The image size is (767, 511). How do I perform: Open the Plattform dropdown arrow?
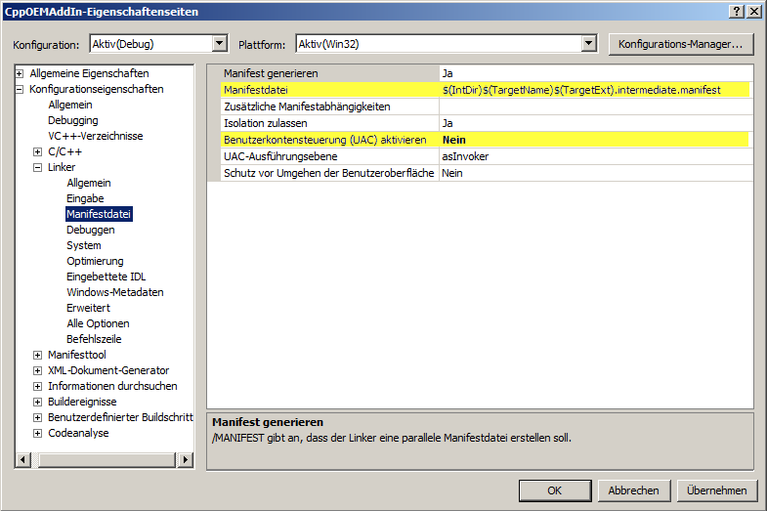(589, 44)
